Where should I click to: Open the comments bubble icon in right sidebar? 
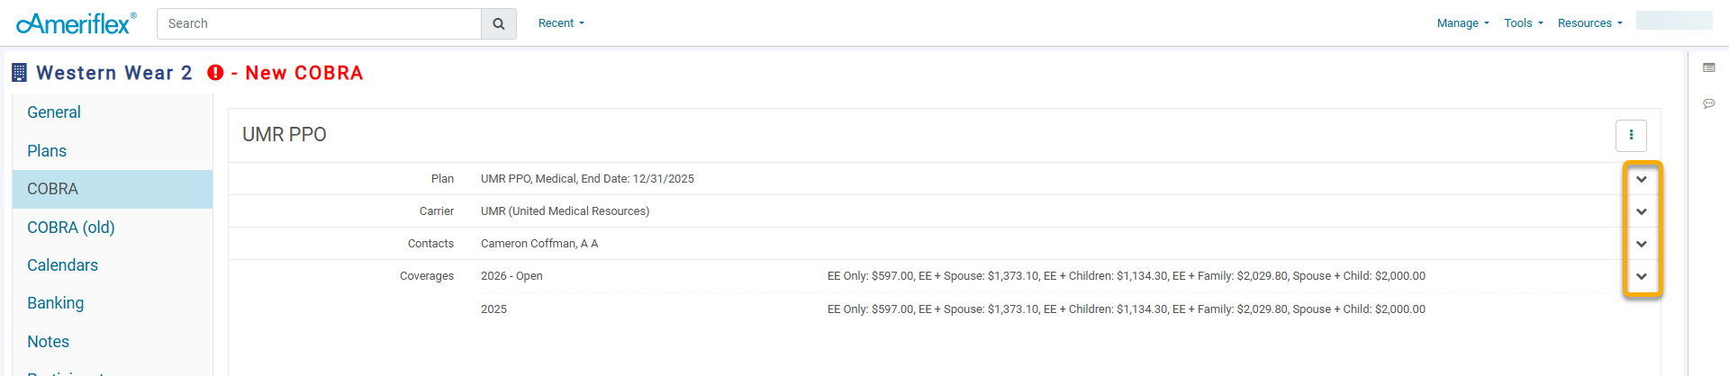(1708, 103)
